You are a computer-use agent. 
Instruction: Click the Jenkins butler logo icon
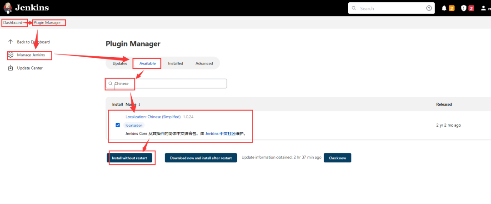point(8,8)
